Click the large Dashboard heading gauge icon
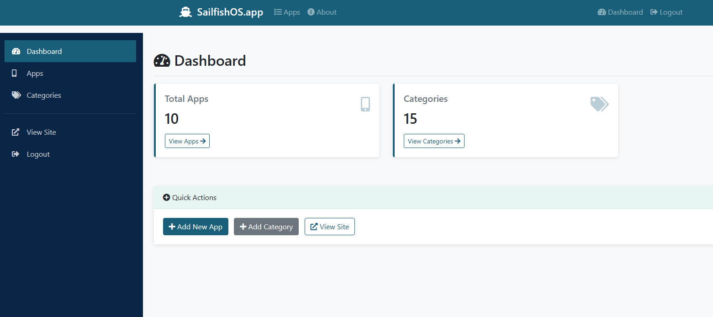 (x=162, y=61)
